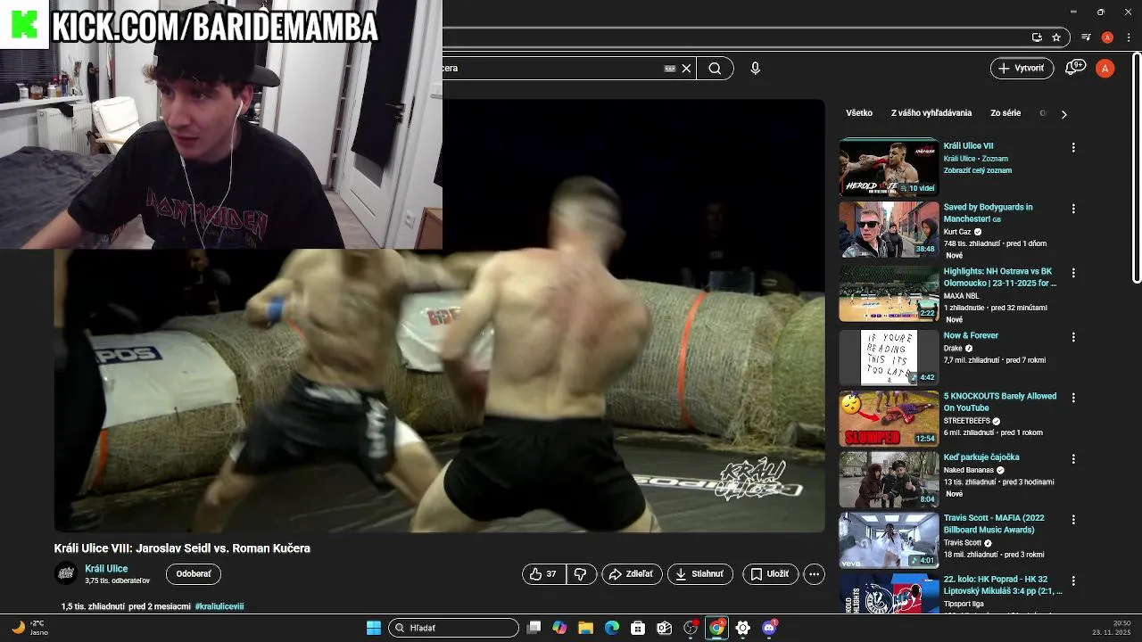Subscribe with the Odoberať button
Viewport: 1142px width, 642px height.
[x=194, y=574]
